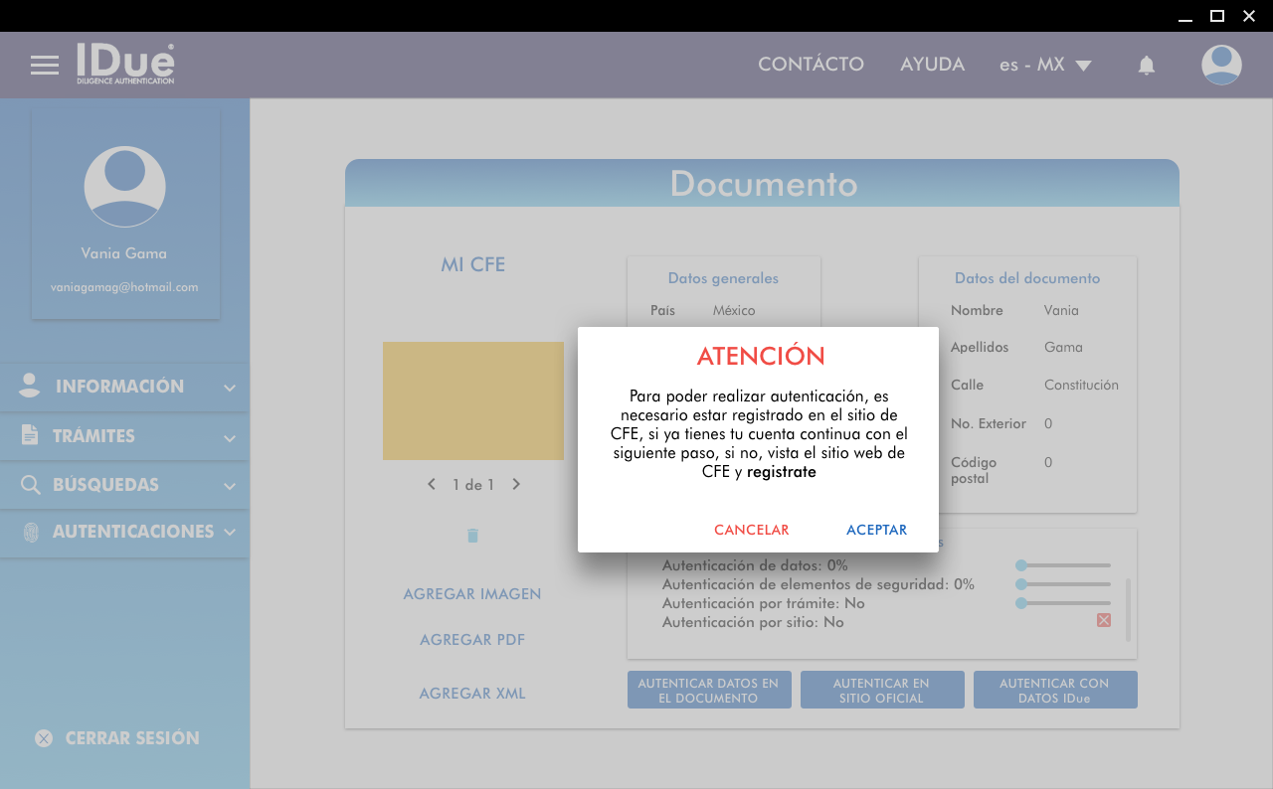The height and width of the screenshot is (789, 1273).
Task: Click the Cerrar Sesión icon button
Action: (44, 738)
